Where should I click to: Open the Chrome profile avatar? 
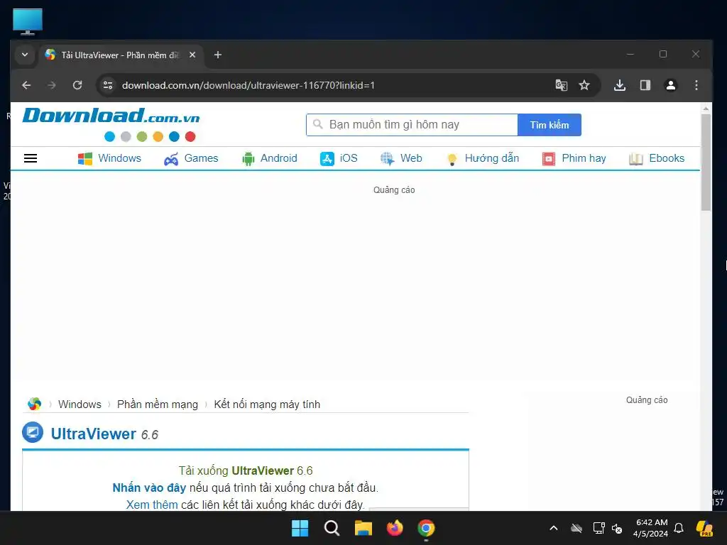coord(670,85)
